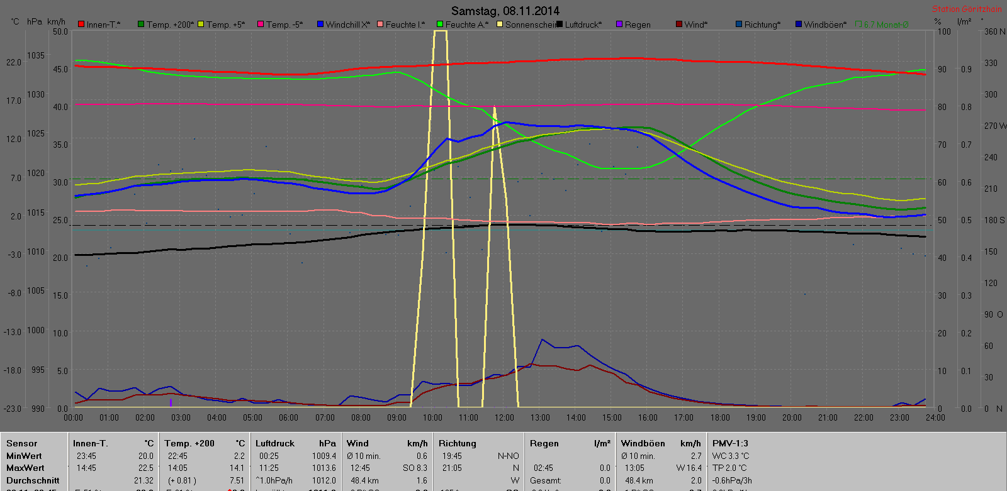Click the -0.6hPa/3h pressure trend value

(732, 480)
